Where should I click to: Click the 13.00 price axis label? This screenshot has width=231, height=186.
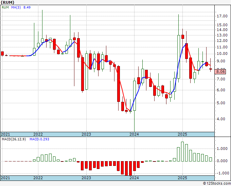pos(222,35)
